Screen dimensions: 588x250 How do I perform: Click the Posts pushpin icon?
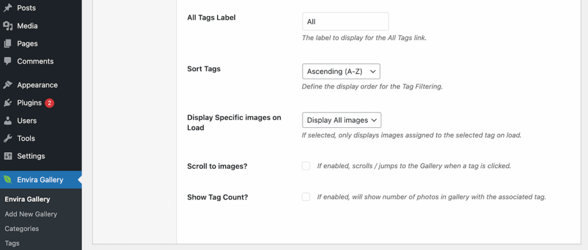[8, 8]
